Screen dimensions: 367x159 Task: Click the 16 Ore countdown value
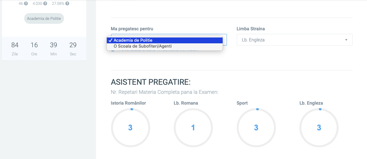coord(34,45)
